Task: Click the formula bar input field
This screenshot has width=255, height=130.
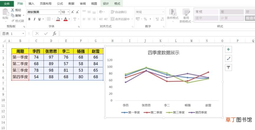Action: (157, 33)
